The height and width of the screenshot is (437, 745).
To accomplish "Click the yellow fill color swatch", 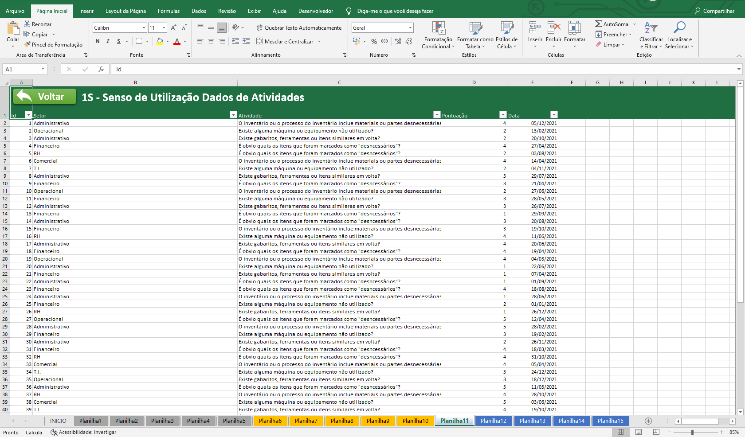I will [x=160, y=41].
